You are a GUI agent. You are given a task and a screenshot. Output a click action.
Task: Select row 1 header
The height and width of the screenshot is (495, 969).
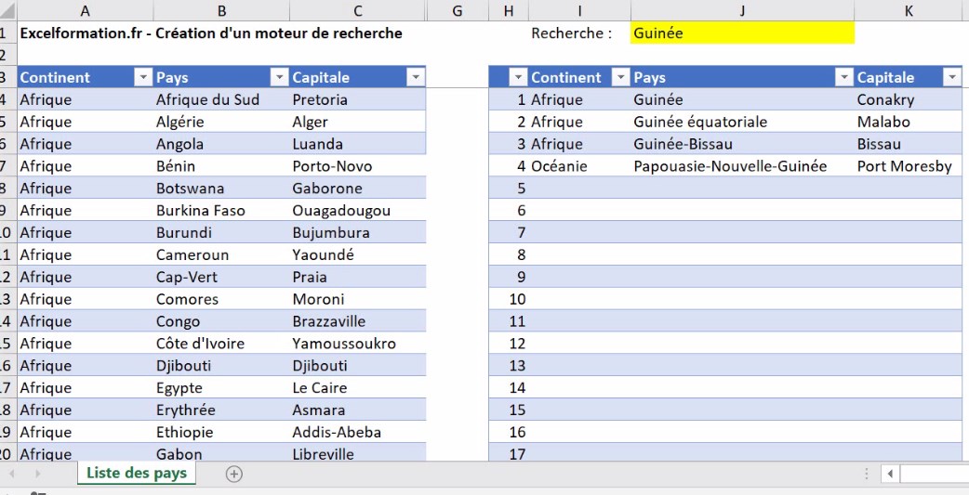click(x=8, y=33)
